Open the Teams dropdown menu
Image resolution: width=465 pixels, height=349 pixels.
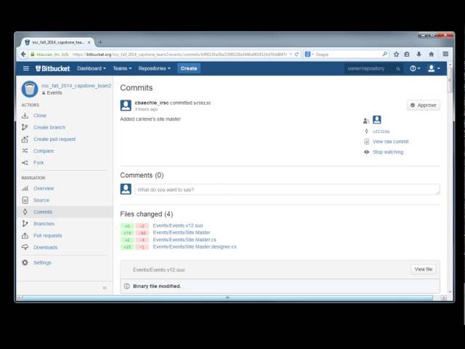coord(122,68)
